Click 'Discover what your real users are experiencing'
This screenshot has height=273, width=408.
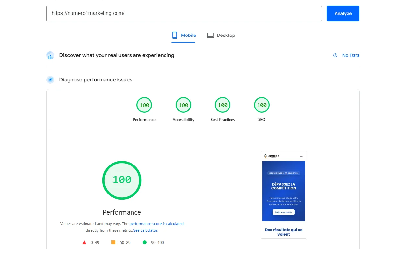click(x=117, y=55)
